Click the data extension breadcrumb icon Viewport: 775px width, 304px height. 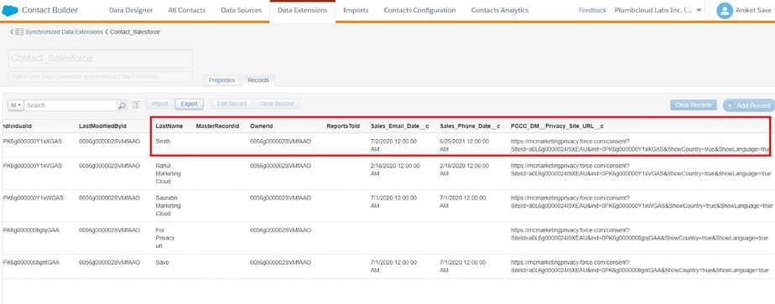(18, 32)
